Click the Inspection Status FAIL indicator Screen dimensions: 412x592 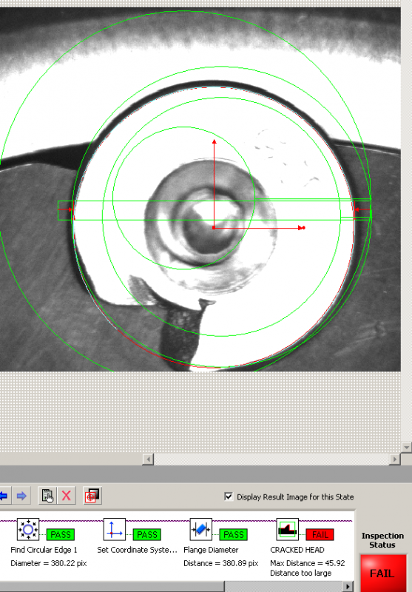pos(382,573)
